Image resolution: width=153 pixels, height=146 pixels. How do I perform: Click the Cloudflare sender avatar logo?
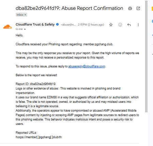click(7, 27)
